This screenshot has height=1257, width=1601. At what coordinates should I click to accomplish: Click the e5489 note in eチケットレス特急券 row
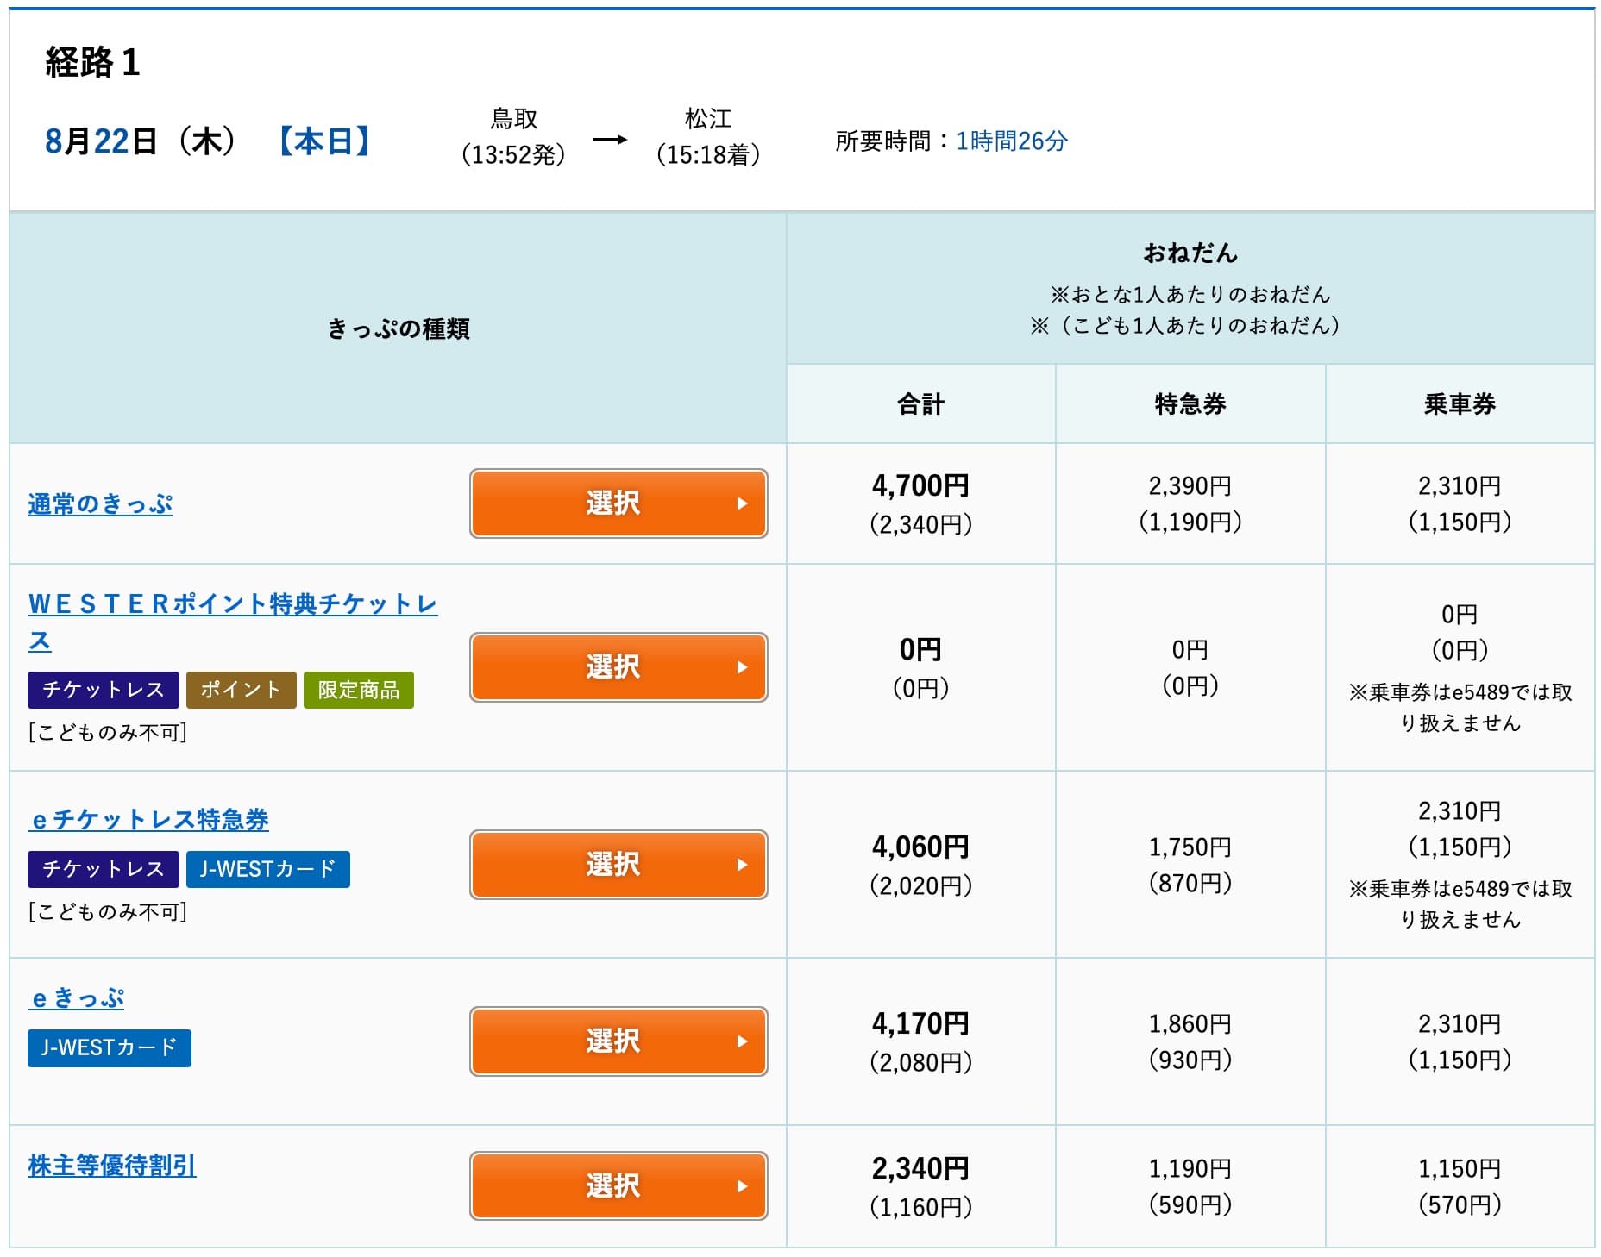pyautogui.click(x=1460, y=904)
